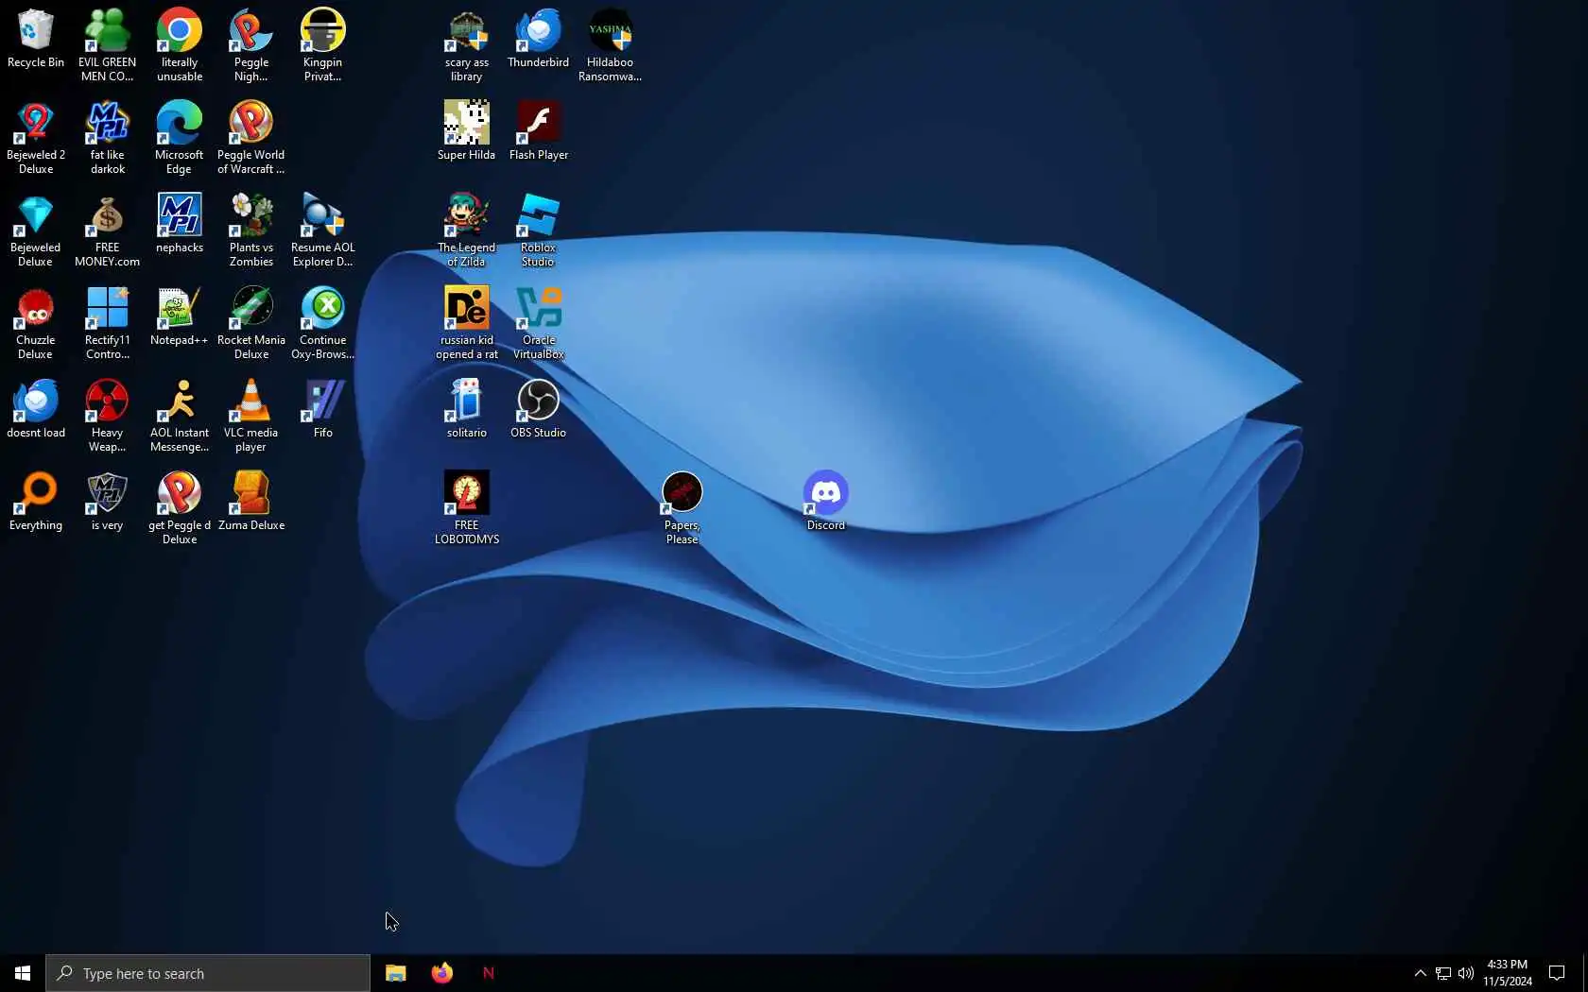This screenshot has width=1588, height=992.
Task: Click the 'doesnt load' shortcut
Action: (35, 410)
